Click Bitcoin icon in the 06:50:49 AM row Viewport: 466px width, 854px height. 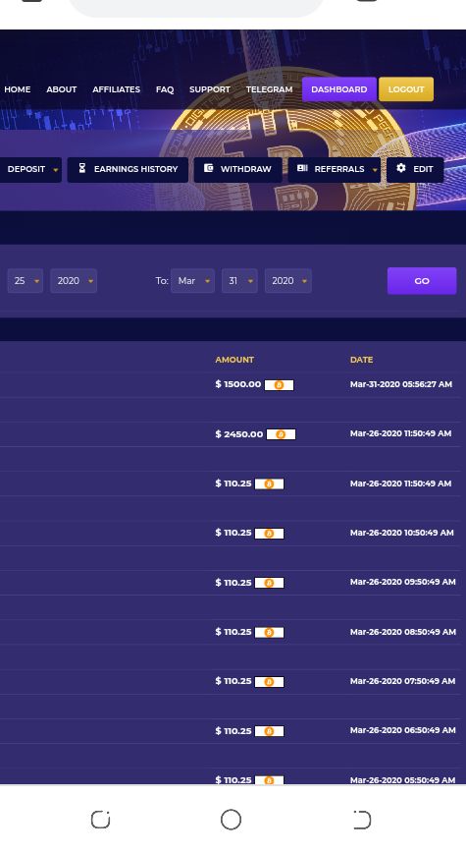pos(269,731)
